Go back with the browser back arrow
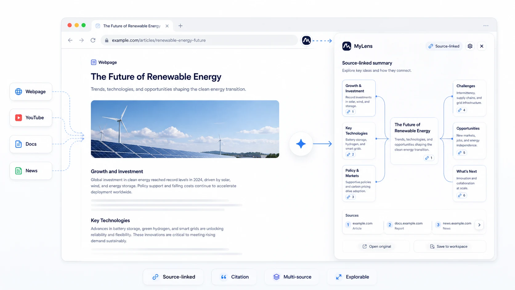Screen dimensions: 515x290 [x=70, y=40]
